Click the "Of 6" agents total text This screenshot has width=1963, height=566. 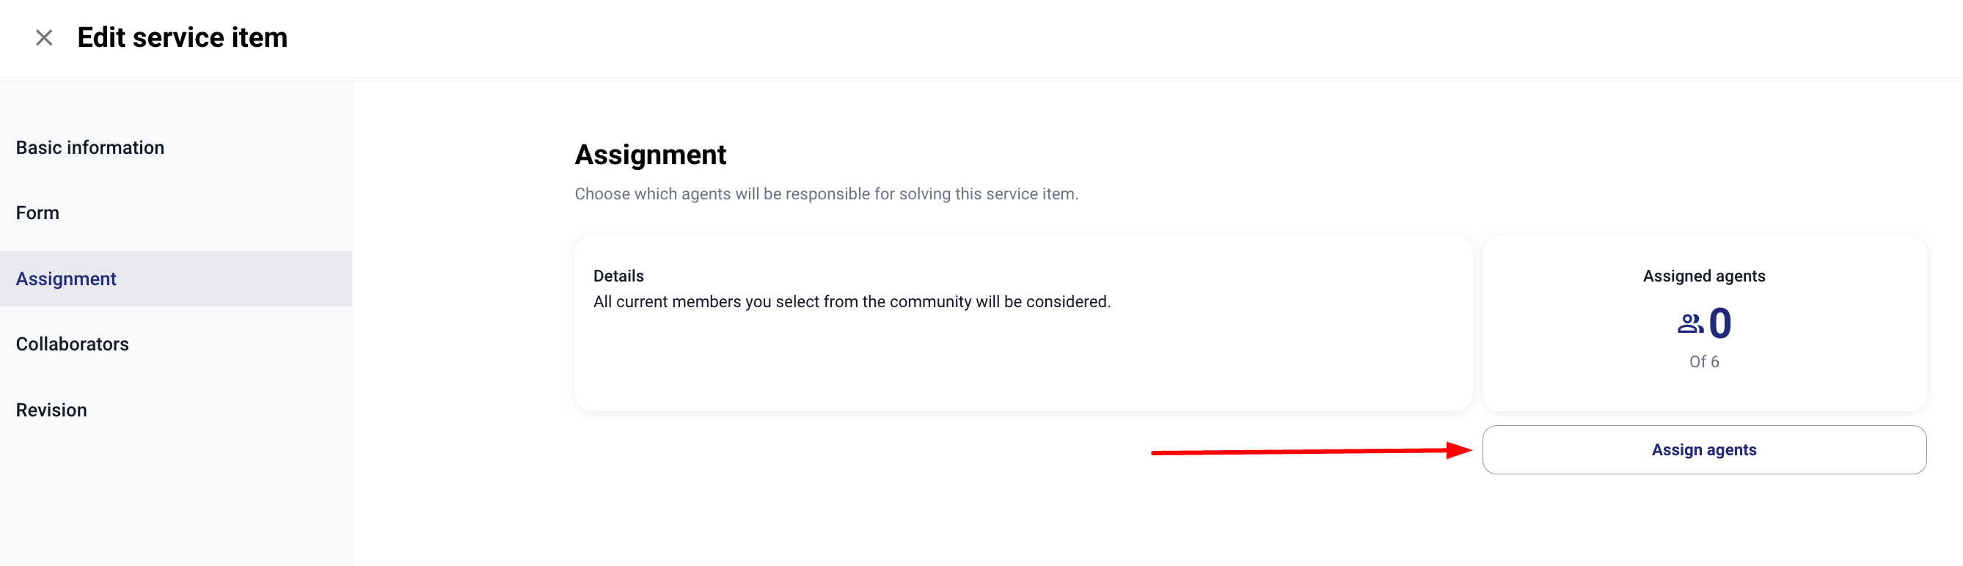1703,362
